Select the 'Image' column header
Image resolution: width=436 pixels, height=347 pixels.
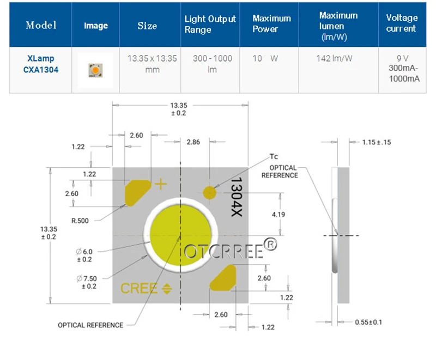pyautogui.click(x=96, y=26)
